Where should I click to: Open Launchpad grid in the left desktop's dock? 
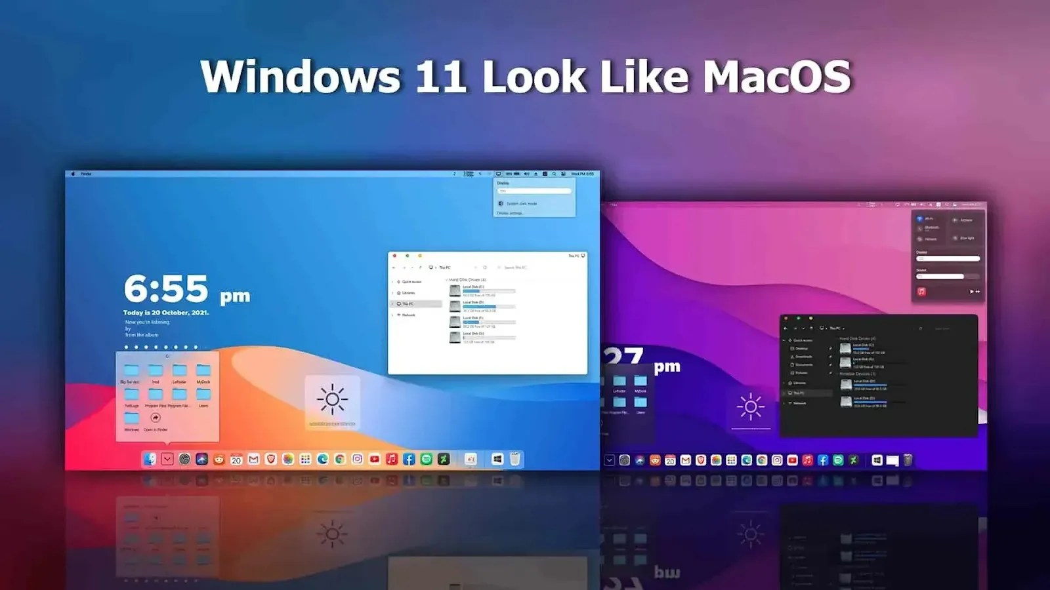tap(305, 459)
